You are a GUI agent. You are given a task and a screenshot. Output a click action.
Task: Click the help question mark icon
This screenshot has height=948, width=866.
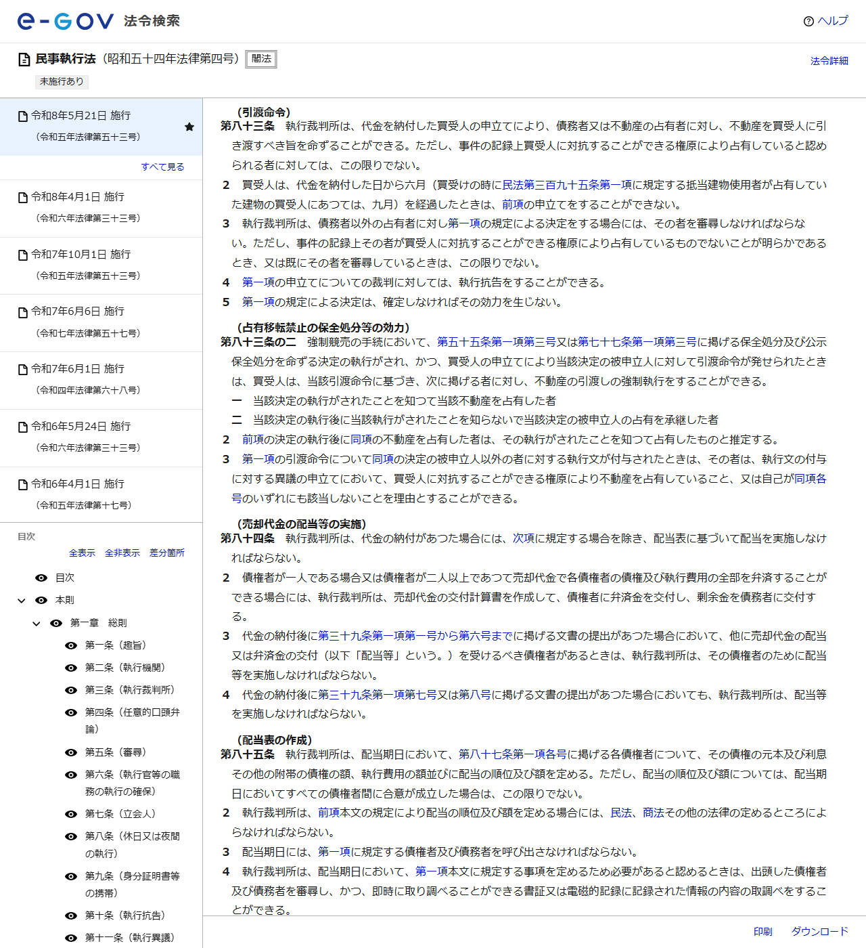tap(808, 21)
